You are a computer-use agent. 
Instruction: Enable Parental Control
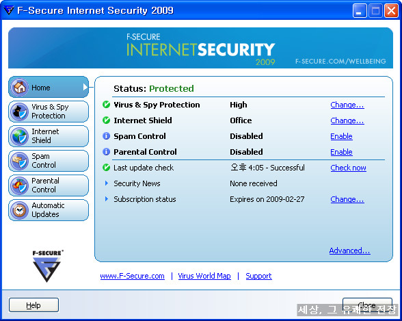pos(341,152)
